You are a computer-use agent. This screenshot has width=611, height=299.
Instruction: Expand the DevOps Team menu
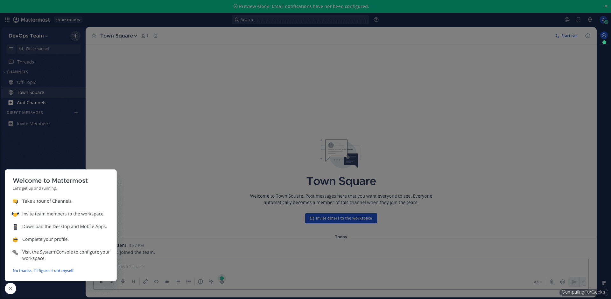28,36
